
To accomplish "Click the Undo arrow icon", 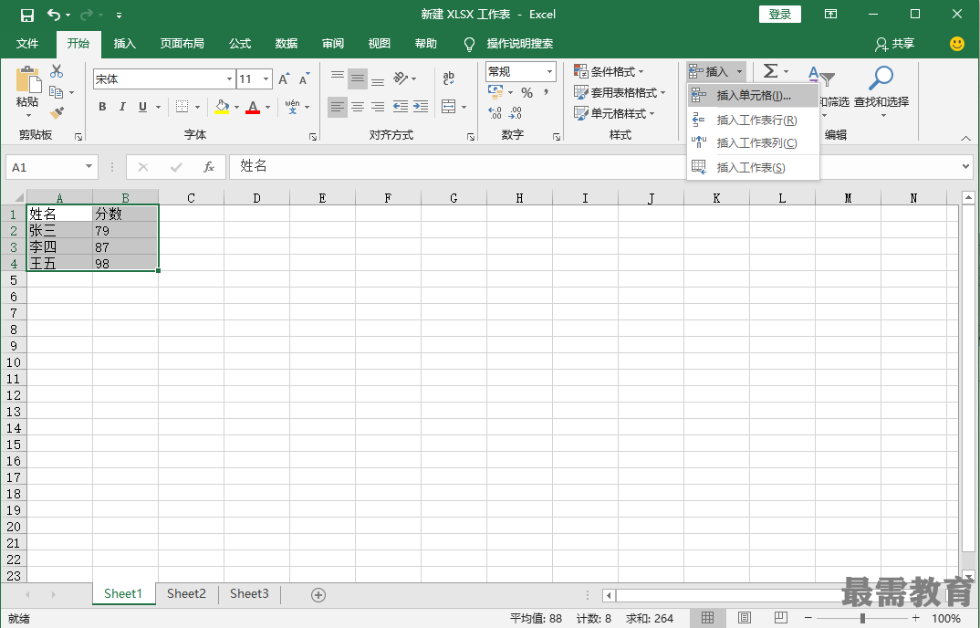I will coord(55,15).
